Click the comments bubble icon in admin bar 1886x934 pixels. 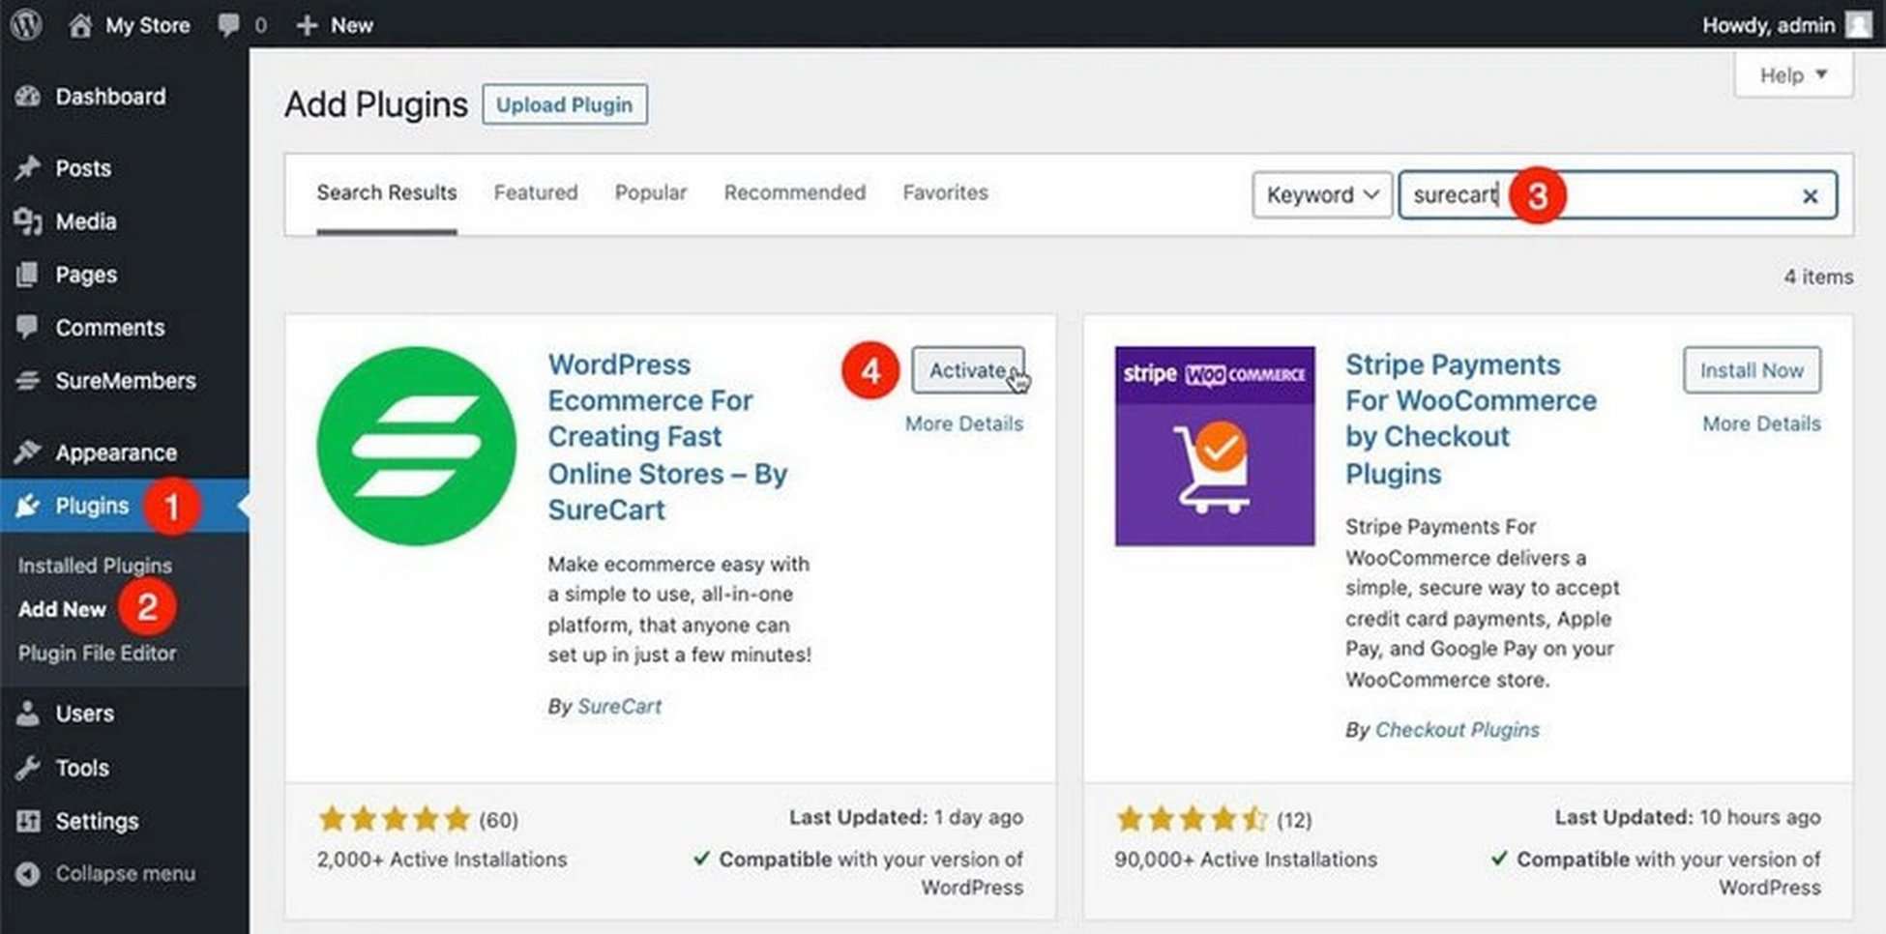click(x=229, y=24)
